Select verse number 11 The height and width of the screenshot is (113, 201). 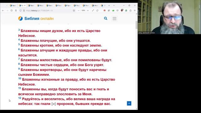click(19, 88)
